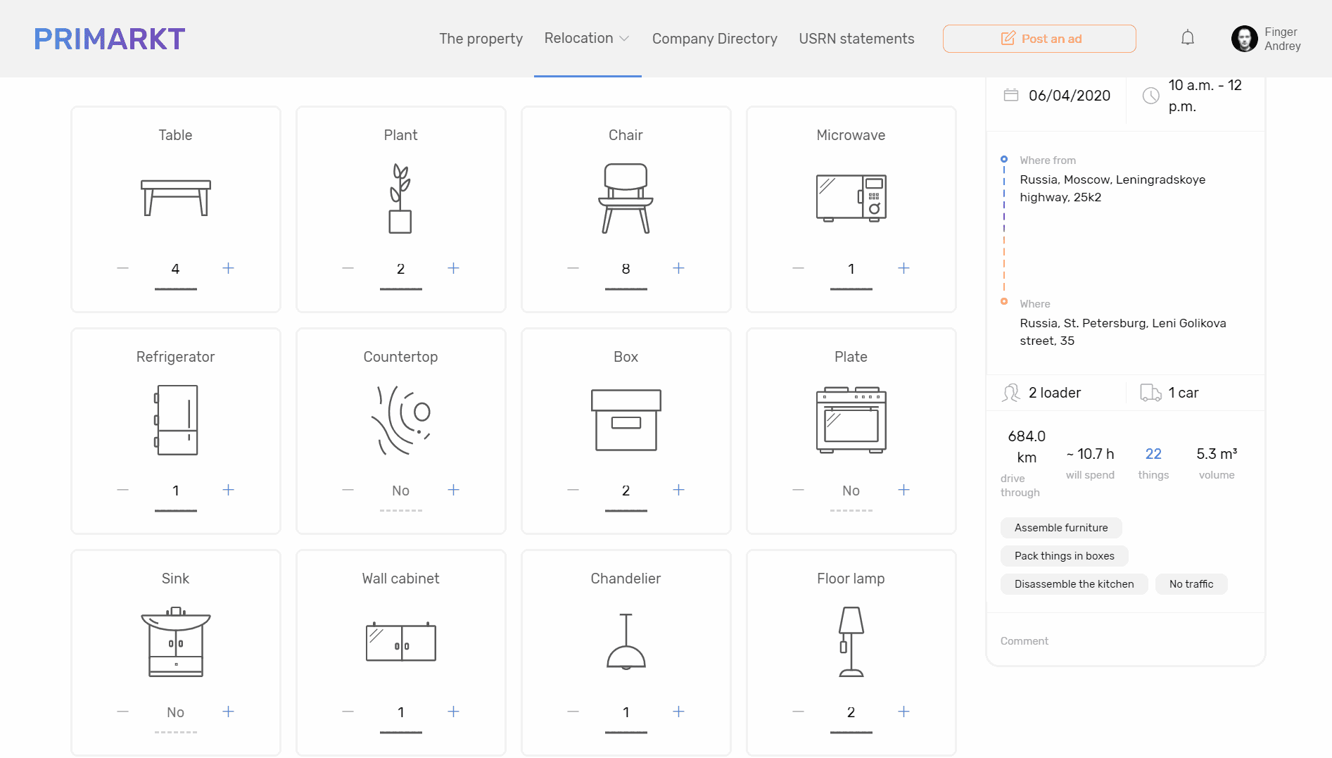Click the Sink minus button
Image resolution: width=1332 pixels, height=758 pixels.
pos(122,712)
